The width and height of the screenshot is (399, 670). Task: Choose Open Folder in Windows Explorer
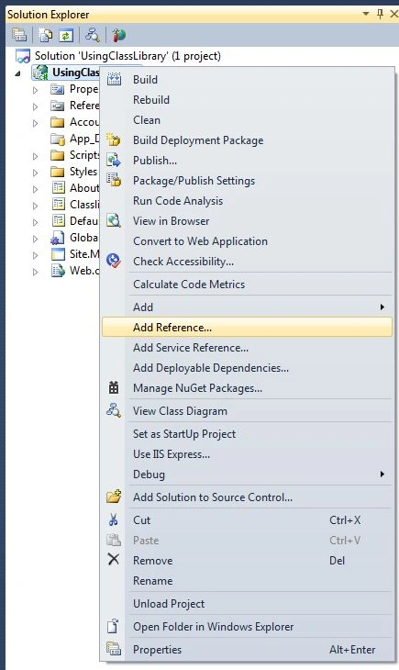point(247,627)
